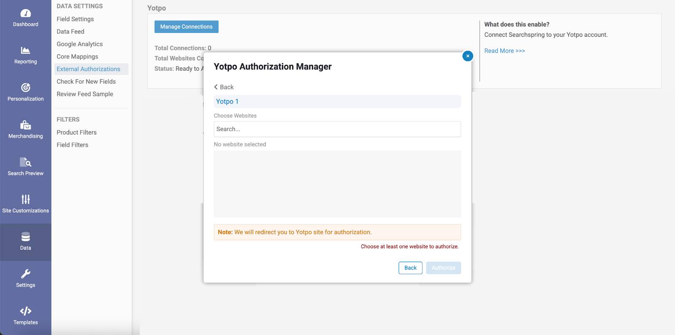Go to Field Settings

(75, 19)
